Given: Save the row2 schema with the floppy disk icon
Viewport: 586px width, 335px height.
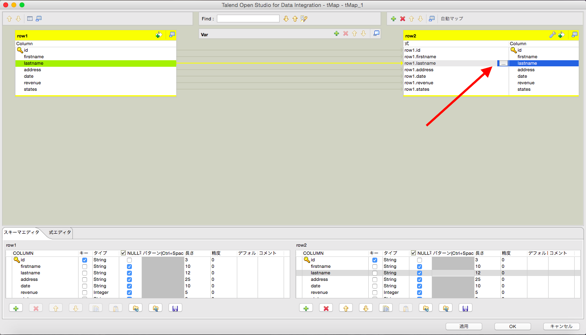Looking at the screenshot, I should click(465, 308).
